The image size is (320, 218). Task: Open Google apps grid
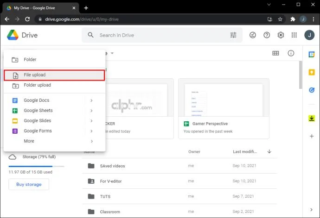tap(294, 35)
